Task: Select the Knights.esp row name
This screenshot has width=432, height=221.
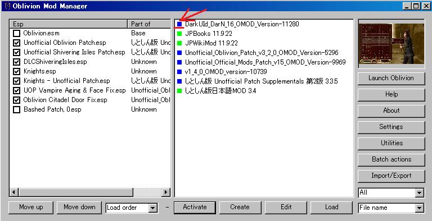Action: (x=40, y=71)
